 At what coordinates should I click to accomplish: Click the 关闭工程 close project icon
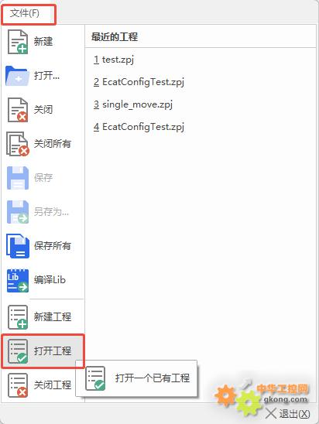click(x=18, y=385)
